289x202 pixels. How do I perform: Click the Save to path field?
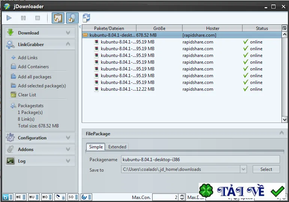181,169
